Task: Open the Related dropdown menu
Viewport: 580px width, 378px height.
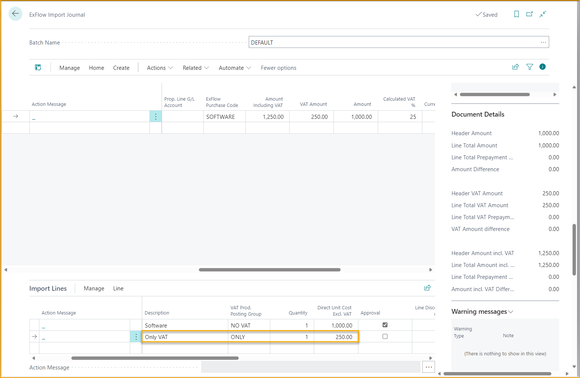Action: pyautogui.click(x=196, y=68)
